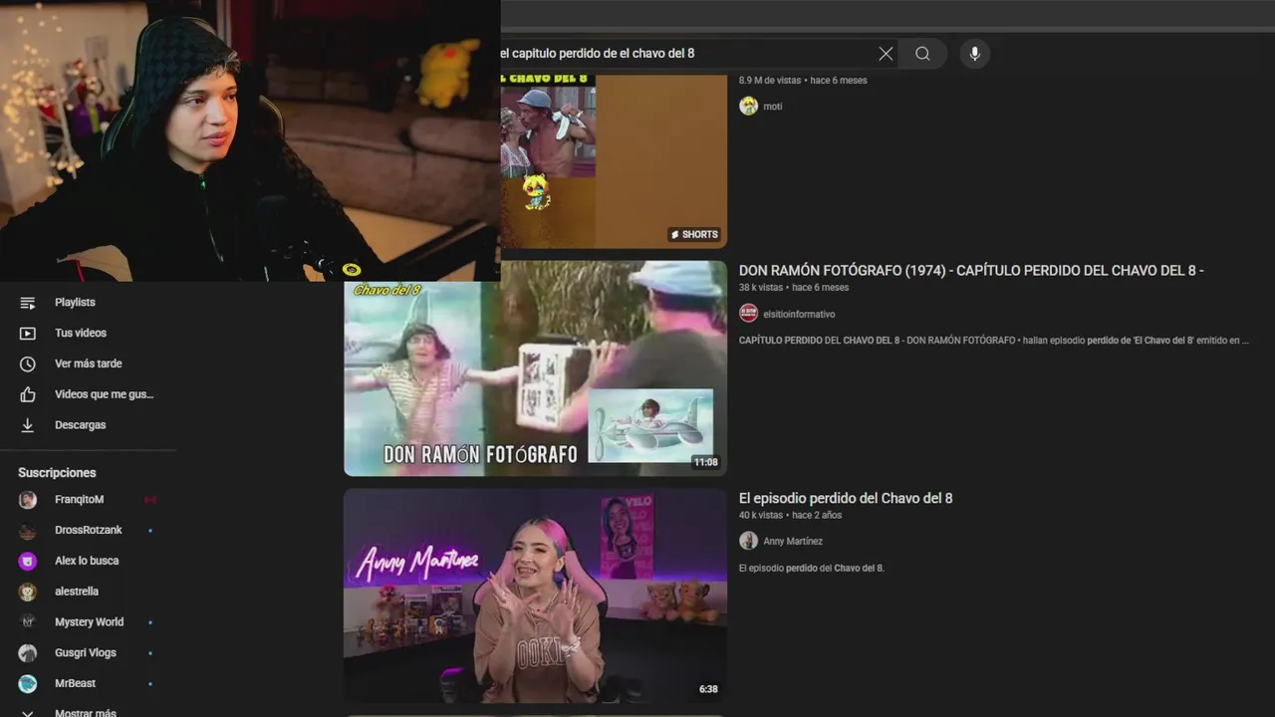Click the Playlists list icon

click(28, 303)
